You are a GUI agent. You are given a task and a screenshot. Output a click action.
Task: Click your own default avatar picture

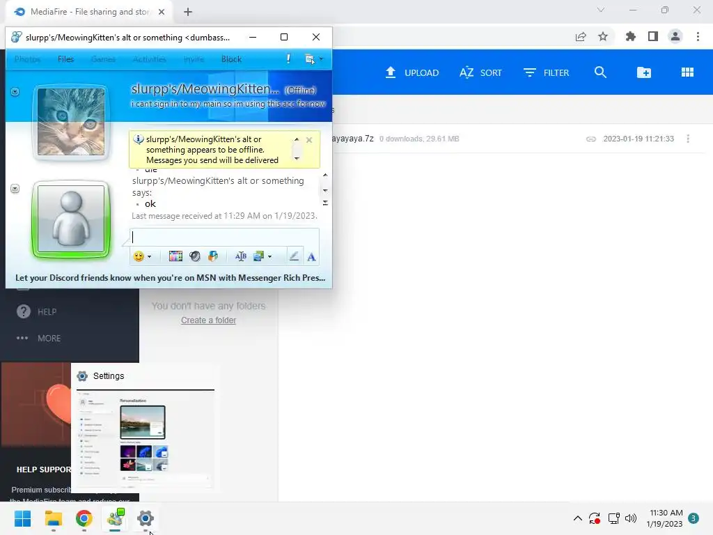click(x=71, y=219)
